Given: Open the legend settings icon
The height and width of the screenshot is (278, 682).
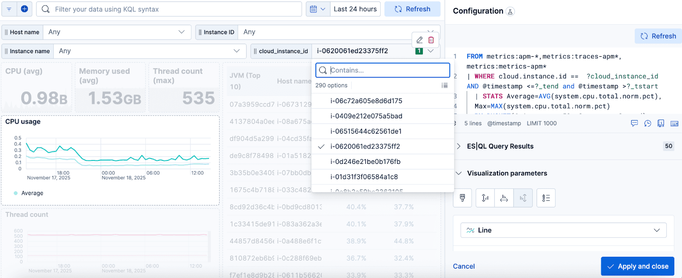Looking at the screenshot, I should [546, 198].
